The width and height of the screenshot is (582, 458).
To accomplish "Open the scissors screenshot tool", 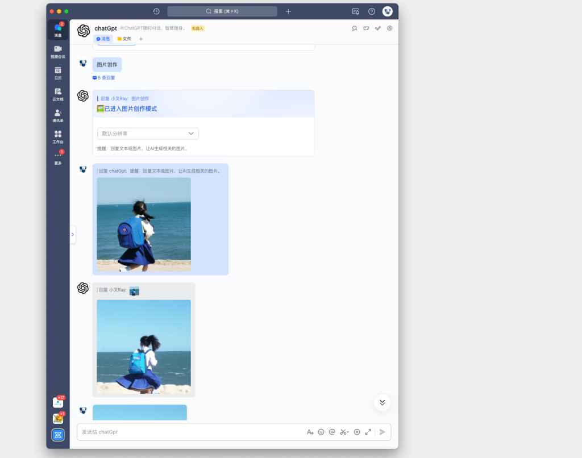I will pyautogui.click(x=344, y=432).
